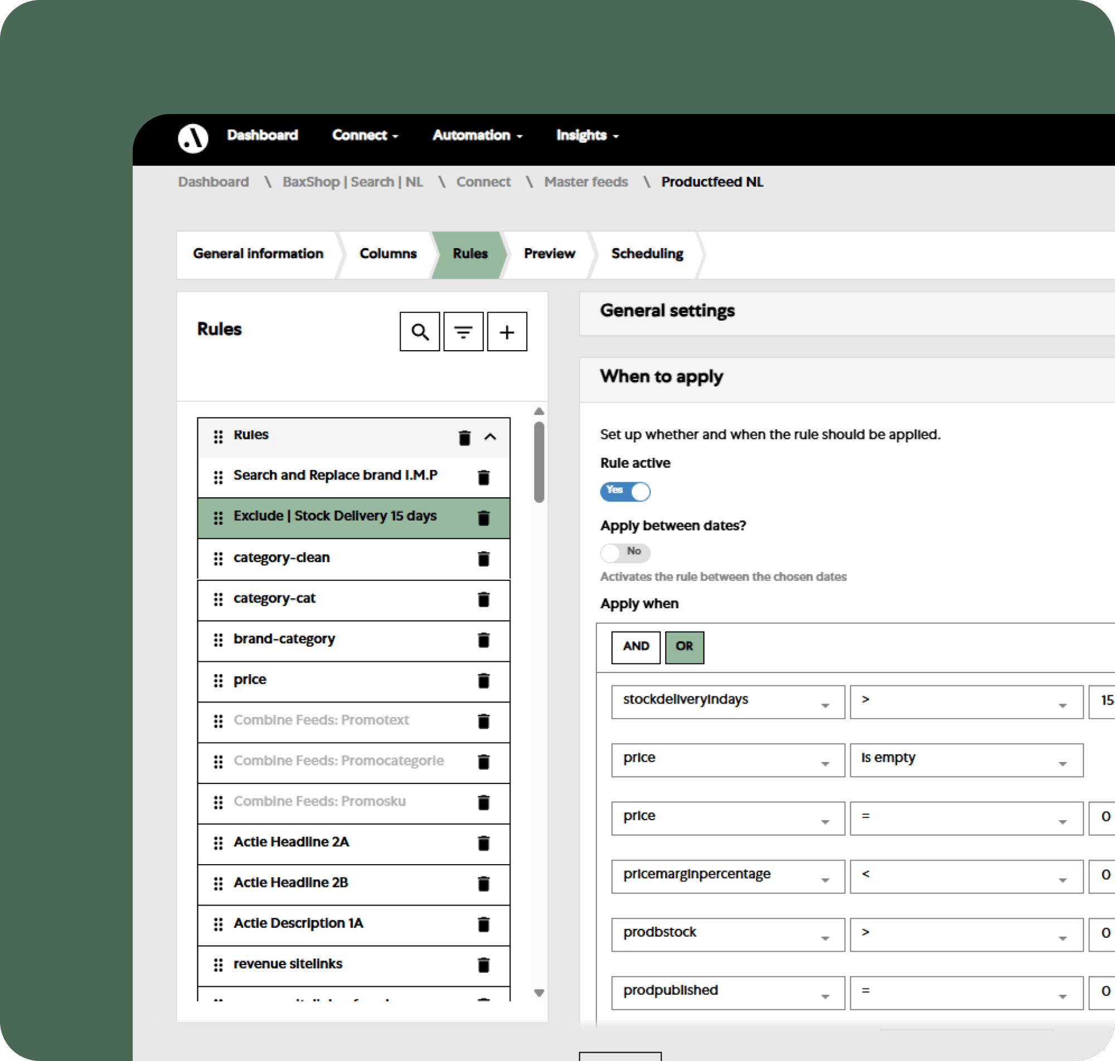Open the stockdeliveryindays field dropdown
The width and height of the screenshot is (1115, 1061).
click(x=728, y=702)
